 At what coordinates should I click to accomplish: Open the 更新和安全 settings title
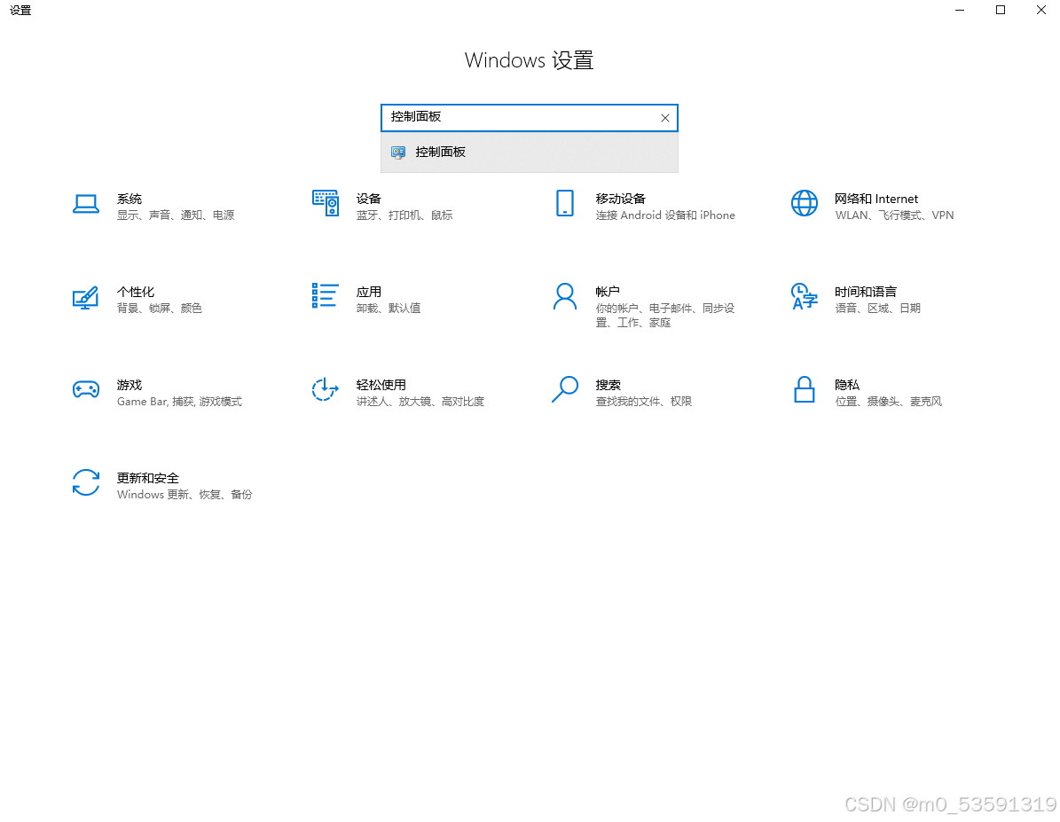(x=148, y=479)
